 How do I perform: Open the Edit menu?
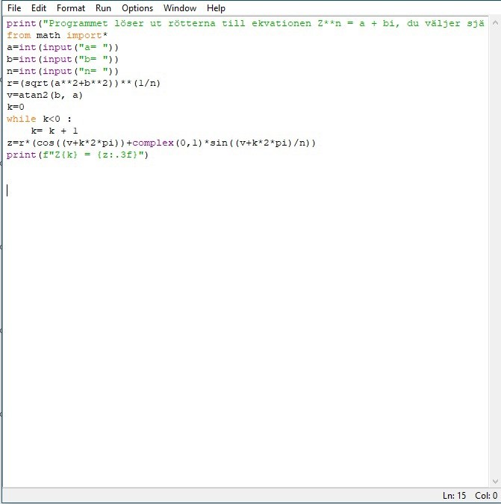(39, 8)
